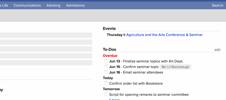
Task: Click the partially visible Life menu item
Action: [4, 6]
